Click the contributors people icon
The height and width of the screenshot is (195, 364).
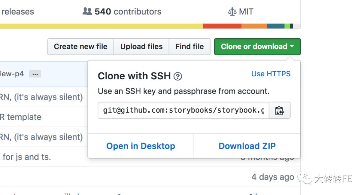pyautogui.click(x=87, y=11)
